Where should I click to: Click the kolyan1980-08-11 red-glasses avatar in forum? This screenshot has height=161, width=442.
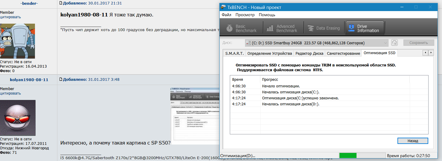tap(18, 118)
